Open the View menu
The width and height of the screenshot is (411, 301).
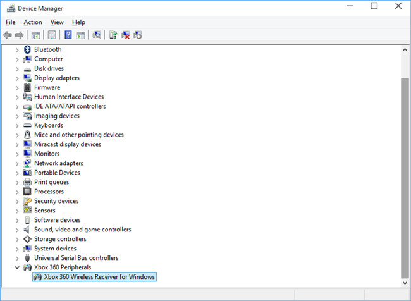[57, 22]
